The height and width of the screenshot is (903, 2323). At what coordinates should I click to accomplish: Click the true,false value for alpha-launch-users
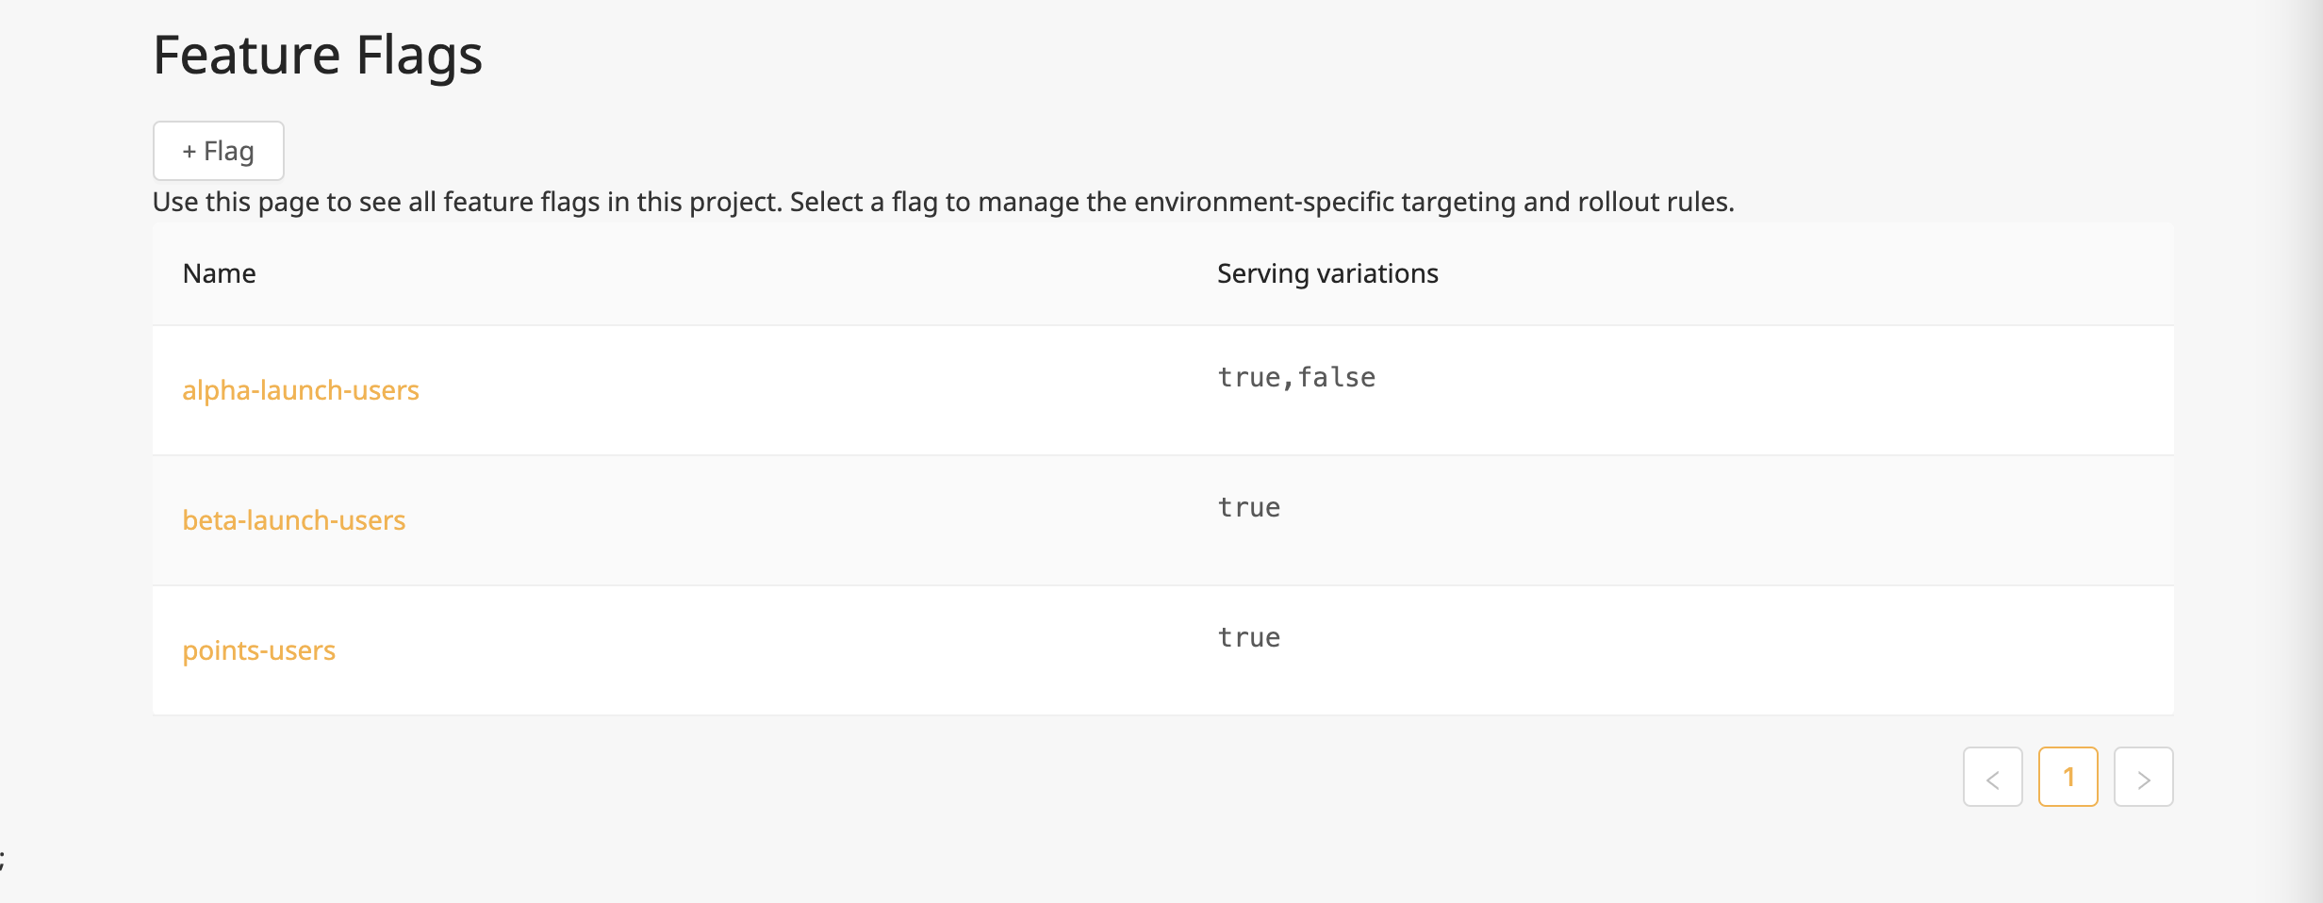1295,377
